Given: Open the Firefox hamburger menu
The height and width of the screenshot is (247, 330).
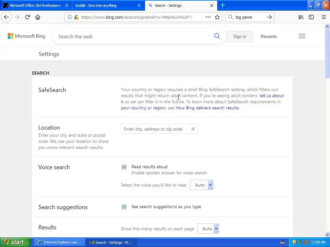Looking at the screenshot, I should (324, 17).
